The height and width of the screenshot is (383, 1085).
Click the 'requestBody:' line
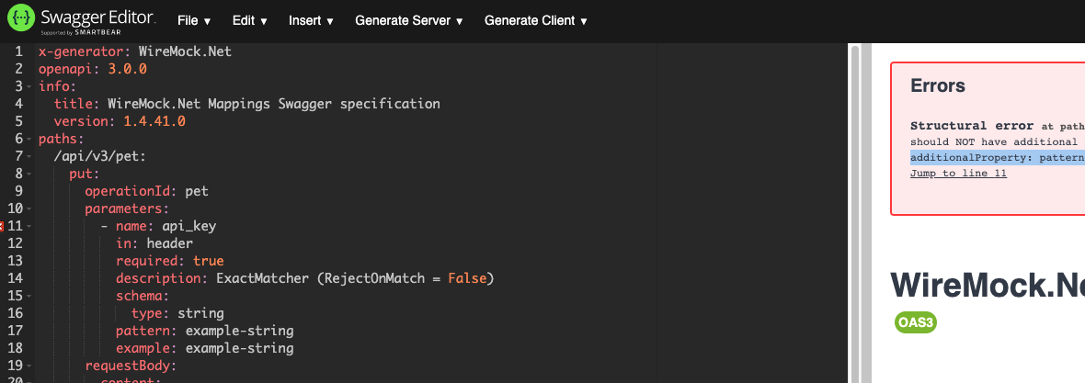pyautogui.click(x=131, y=366)
